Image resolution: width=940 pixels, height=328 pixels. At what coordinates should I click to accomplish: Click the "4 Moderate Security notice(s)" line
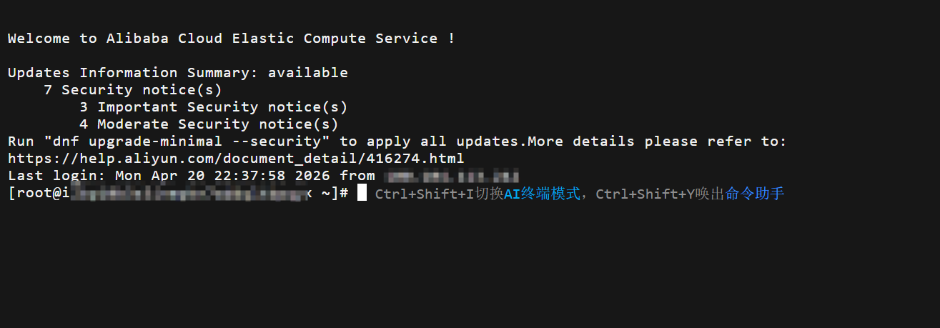pyautogui.click(x=209, y=124)
